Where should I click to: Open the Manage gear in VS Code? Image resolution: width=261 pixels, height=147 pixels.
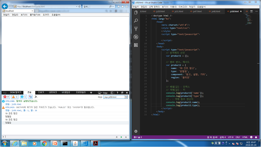pyautogui.click(x=136, y=131)
